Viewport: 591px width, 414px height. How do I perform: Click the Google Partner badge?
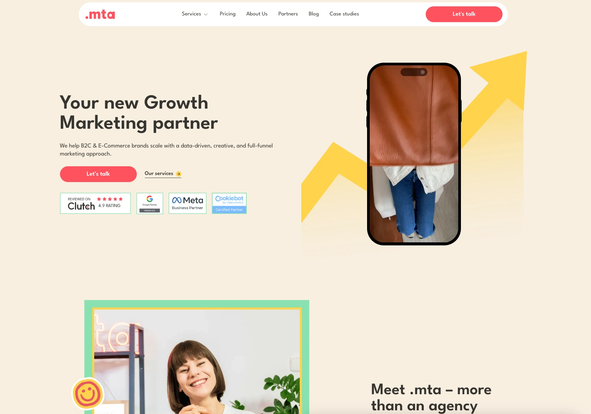[x=150, y=203]
